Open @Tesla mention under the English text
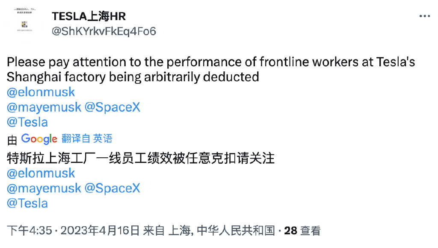This screenshot has width=438, height=248. click(27, 122)
